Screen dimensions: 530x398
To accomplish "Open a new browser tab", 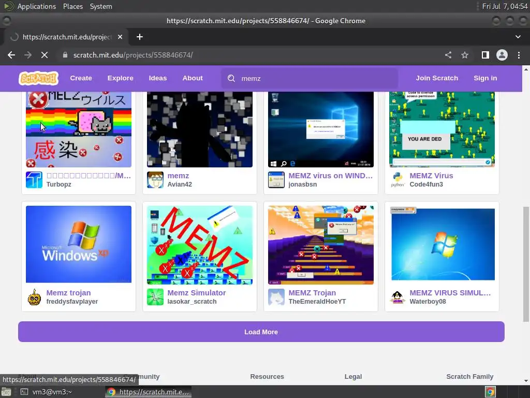I will click(x=140, y=37).
